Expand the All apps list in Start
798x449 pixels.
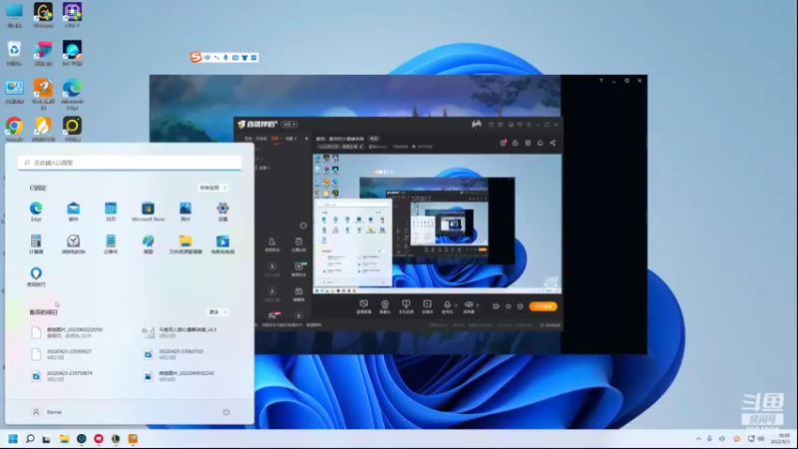pos(212,188)
